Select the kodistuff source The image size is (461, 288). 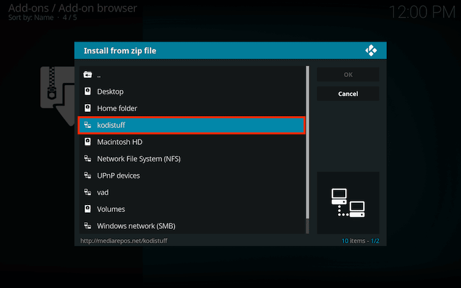[x=192, y=125]
